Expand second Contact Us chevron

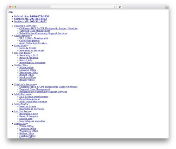pos(27,124)
